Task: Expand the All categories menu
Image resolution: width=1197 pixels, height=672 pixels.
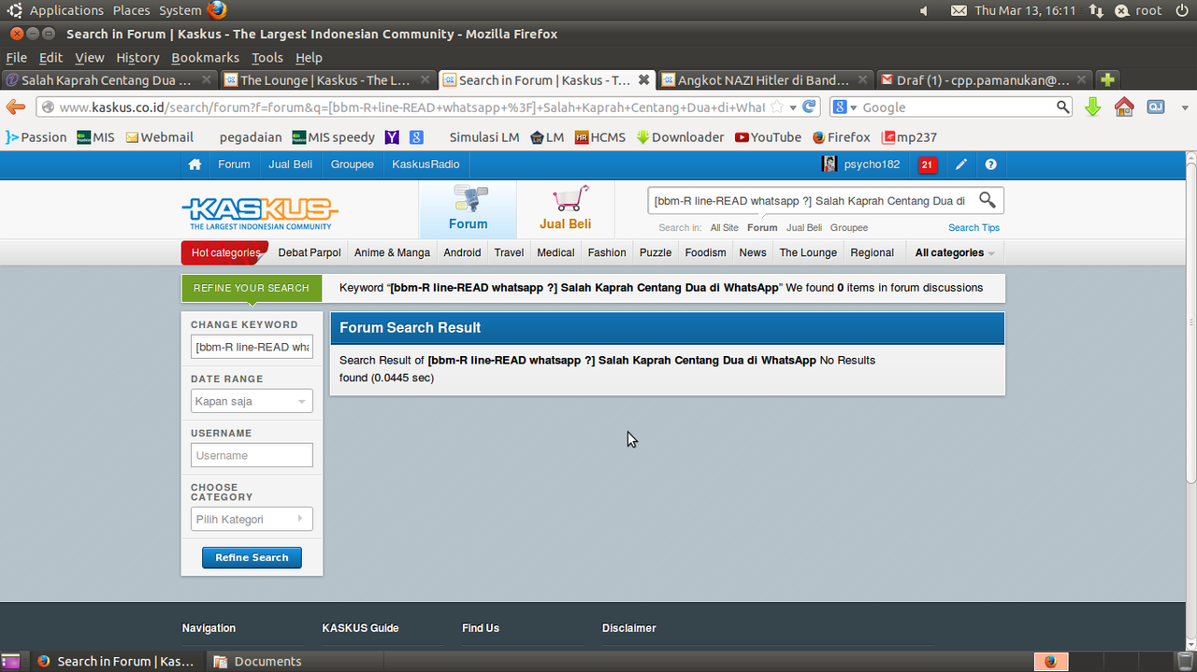Action: click(954, 252)
